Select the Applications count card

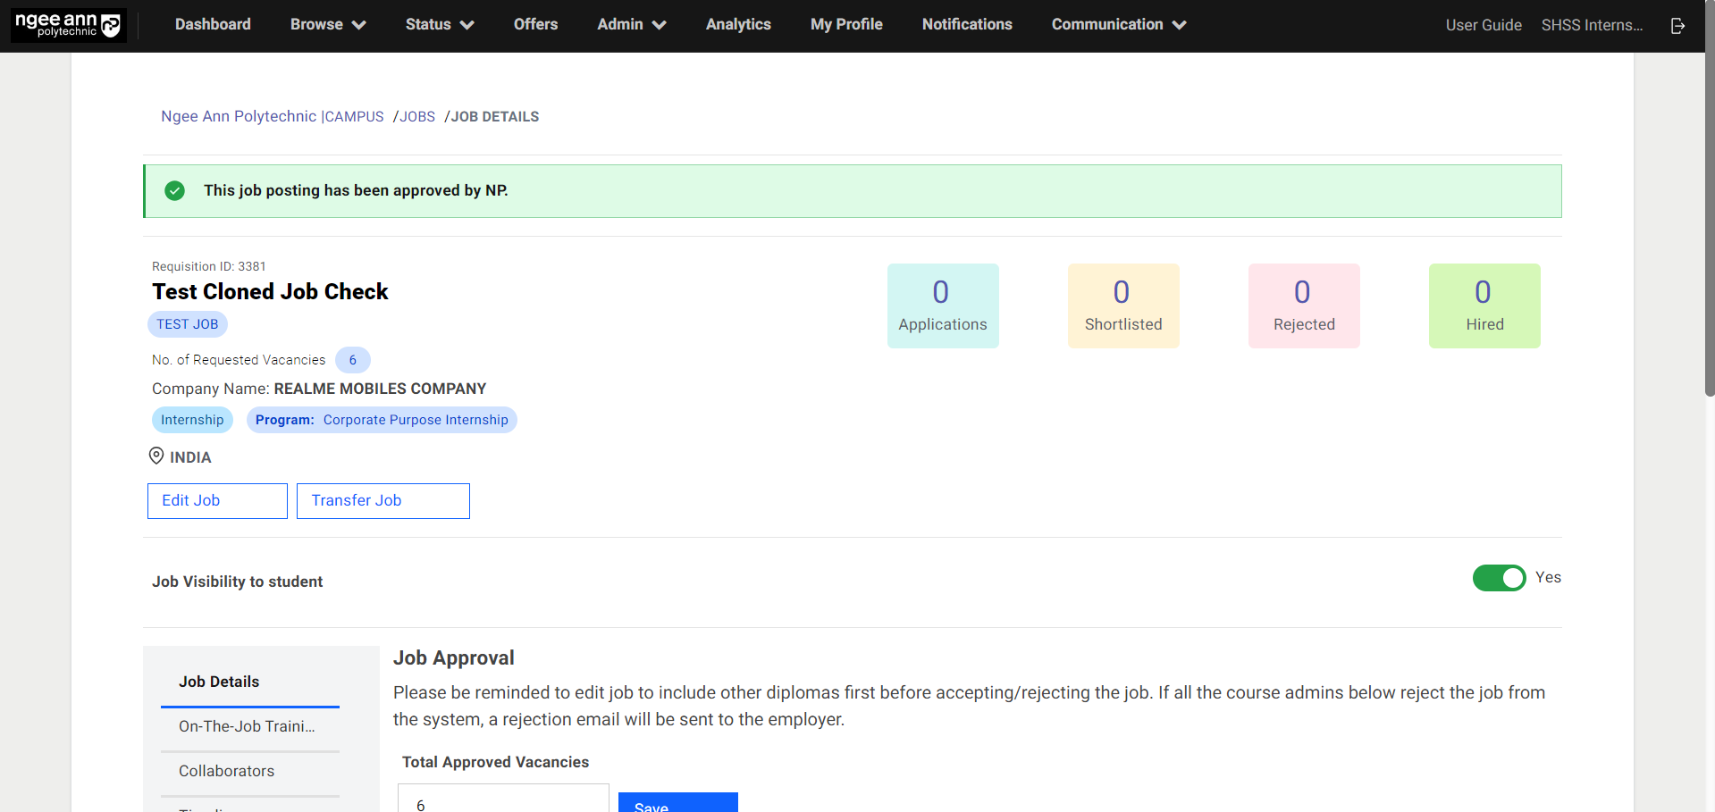point(942,305)
